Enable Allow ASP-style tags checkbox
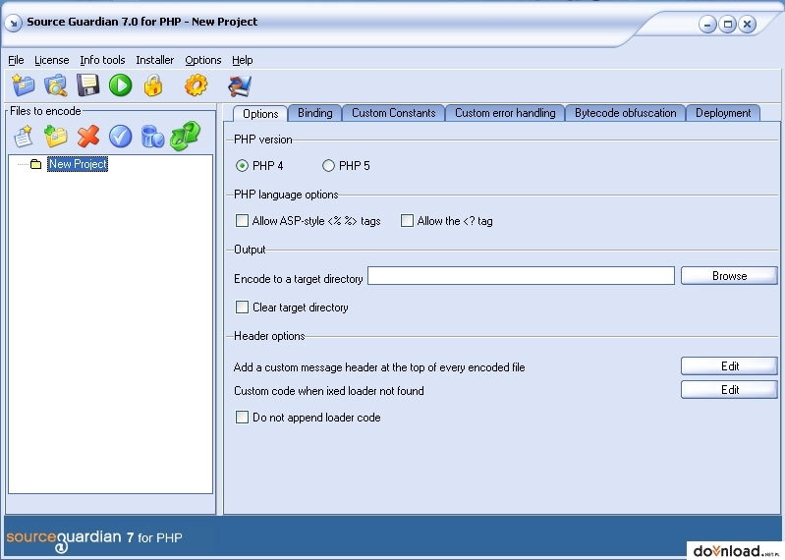The width and height of the screenshot is (785, 560). [x=242, y=221]
